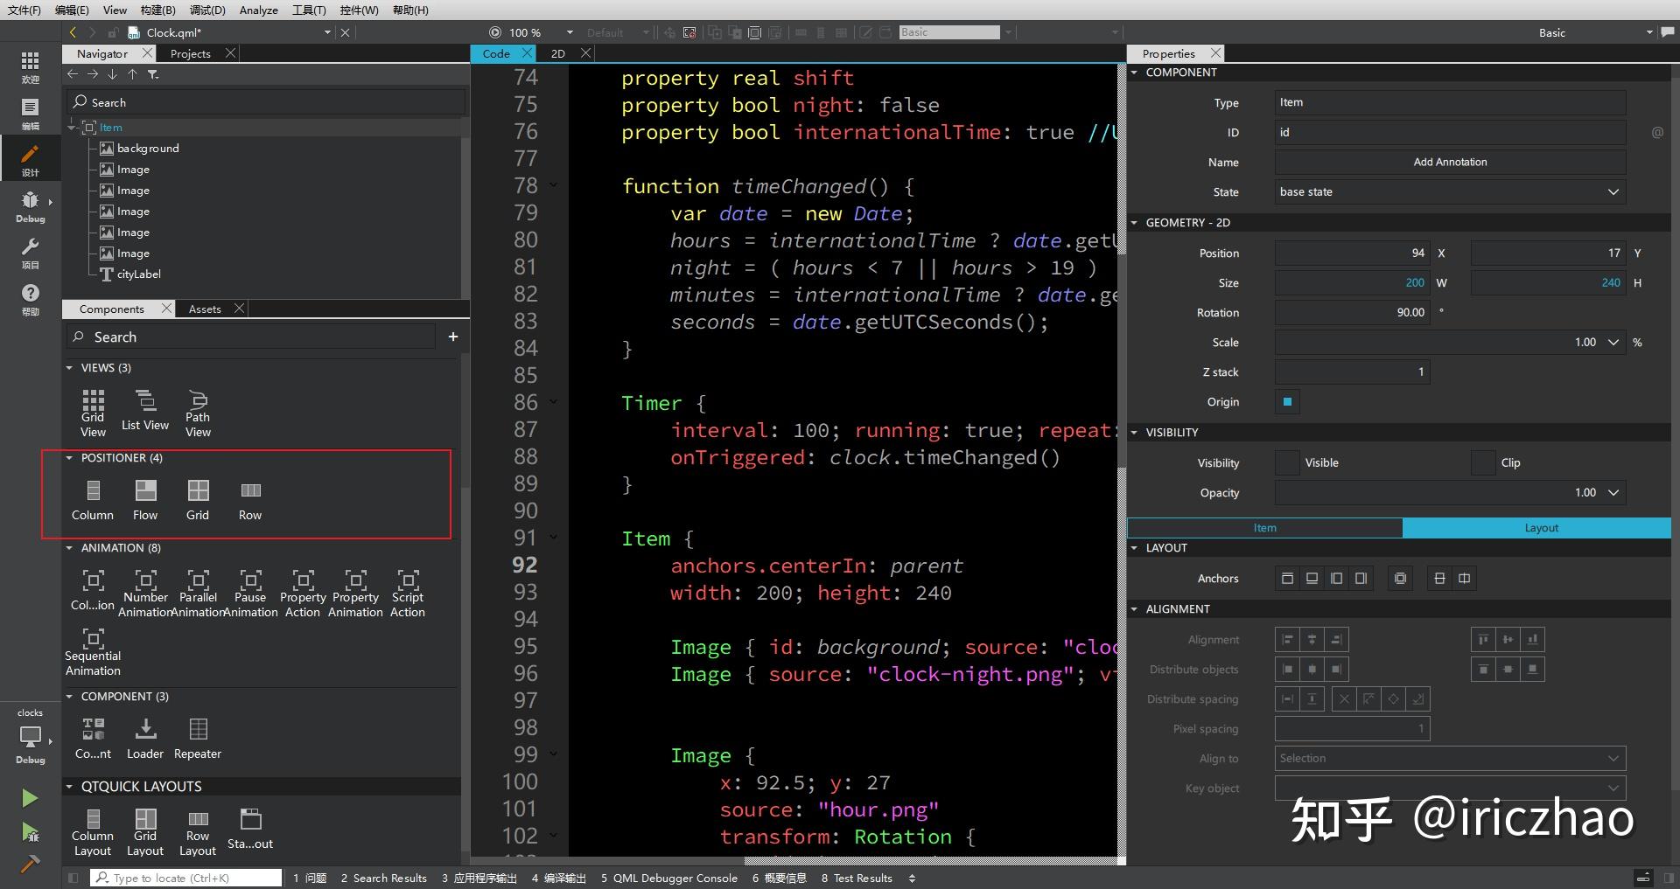Screen dimensions: 1680x889
Task: Collapse the GEOMETRY - 2D section
Action: point(1135,223)
